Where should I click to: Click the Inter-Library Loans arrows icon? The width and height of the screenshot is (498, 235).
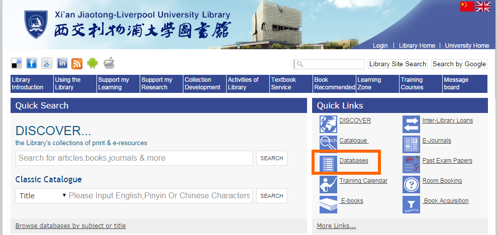coord(411,124)
